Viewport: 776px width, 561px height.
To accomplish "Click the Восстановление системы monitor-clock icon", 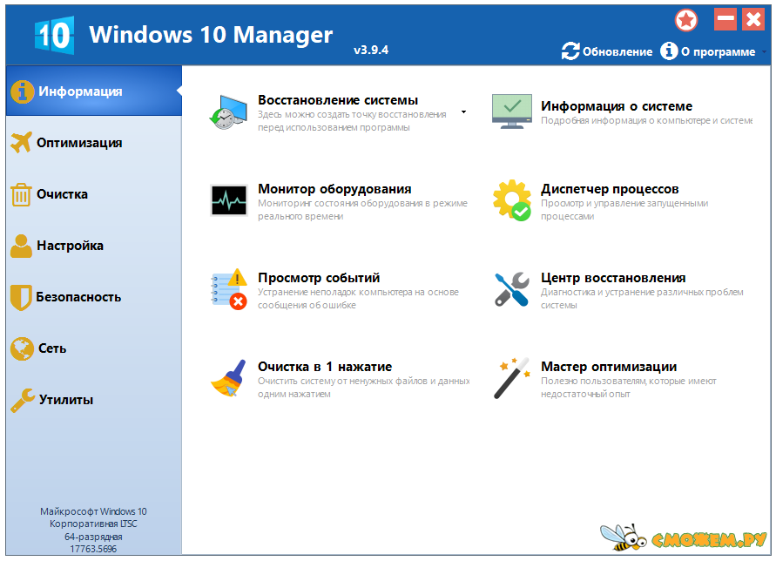I will (x=228, y=112).
